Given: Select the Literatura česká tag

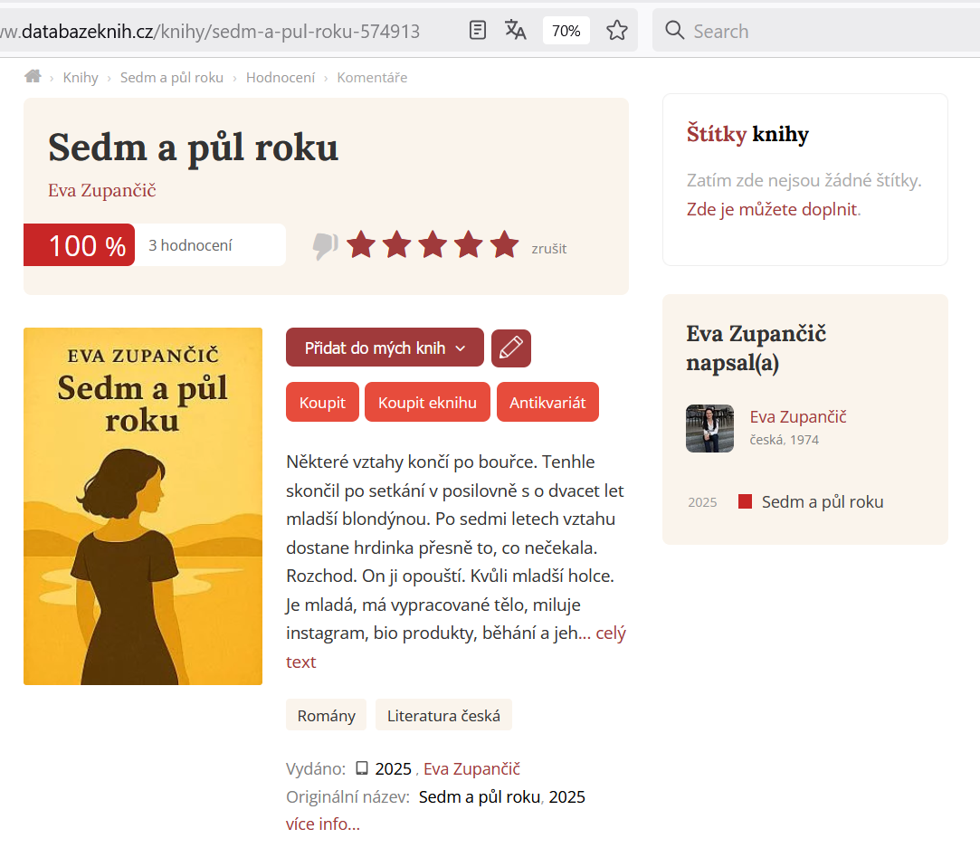Looking at the screenshot, I should pos(443,715).
